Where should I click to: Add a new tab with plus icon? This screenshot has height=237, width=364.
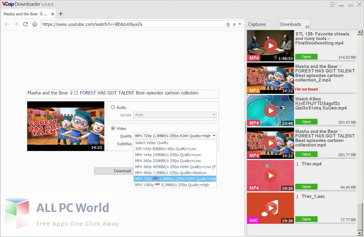61,14
